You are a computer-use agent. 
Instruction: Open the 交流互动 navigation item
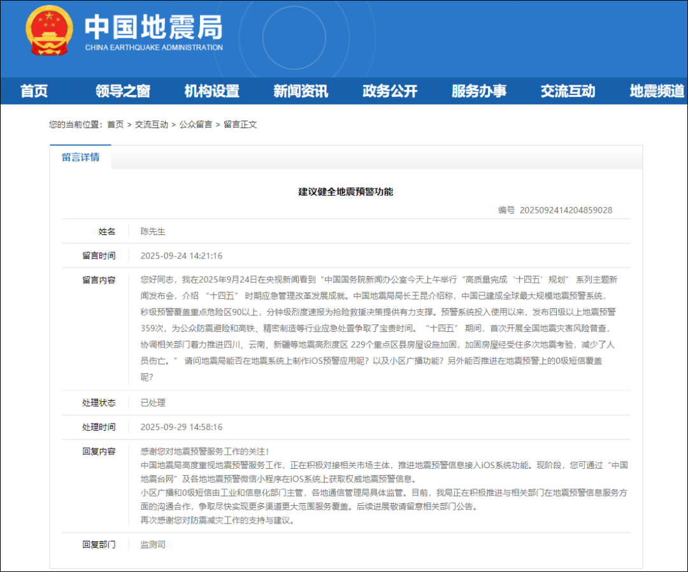(568, 91)
